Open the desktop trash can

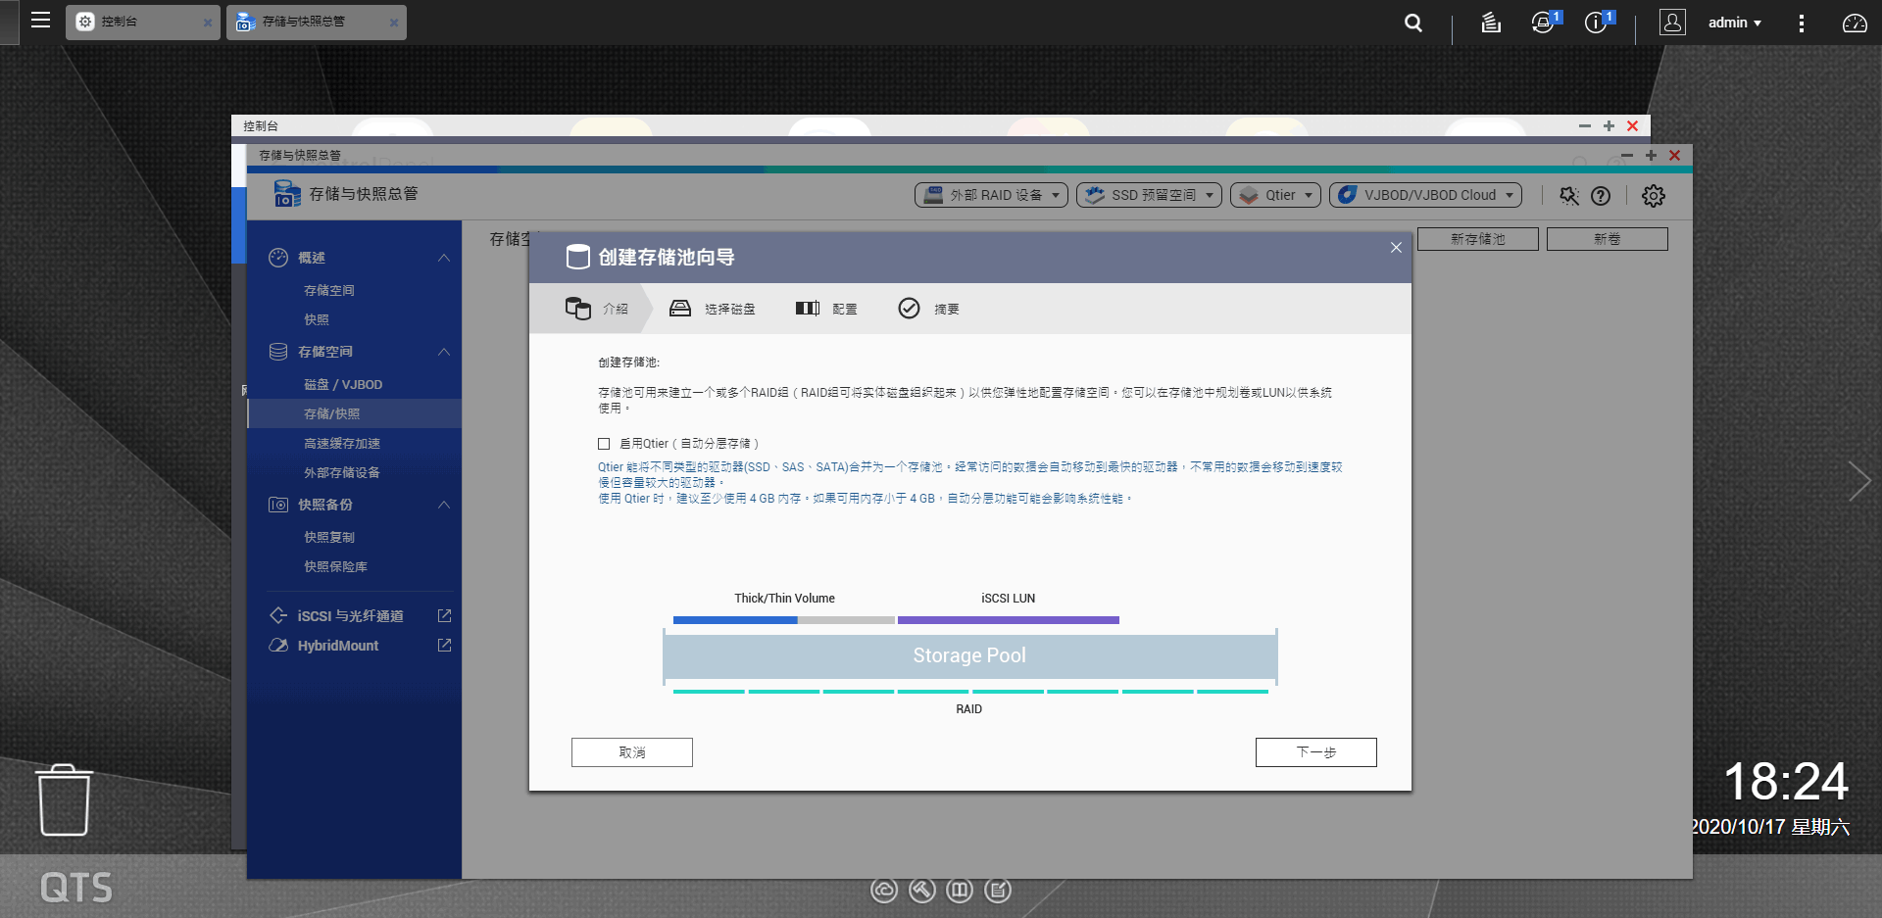[x=65, y=800]
